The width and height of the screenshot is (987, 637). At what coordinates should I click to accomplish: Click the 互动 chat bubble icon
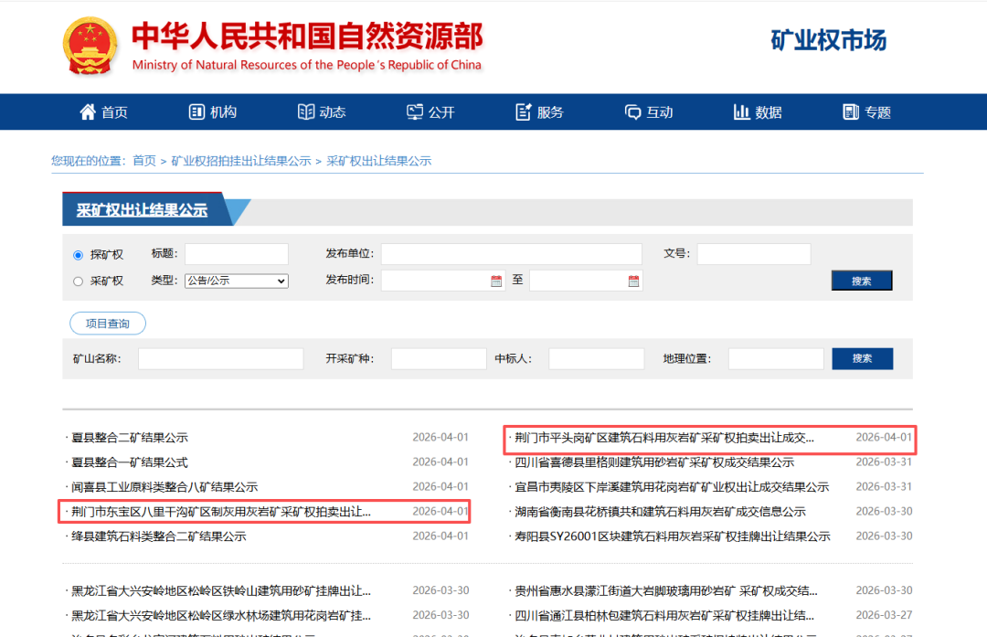pos(632,111)
